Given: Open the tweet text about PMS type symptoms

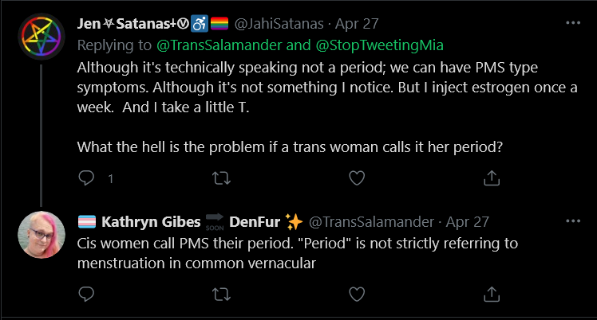Looking at the screenshot, I should coord(327,107).
